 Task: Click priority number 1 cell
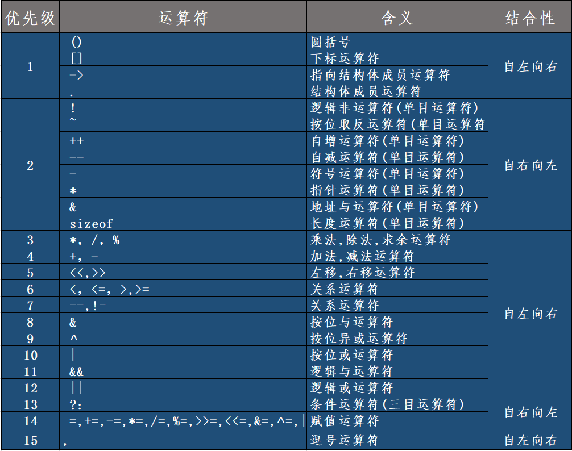(x=30, y=66)
